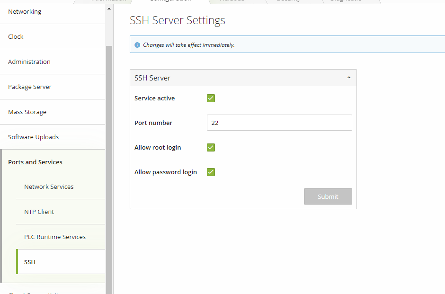Click the sidebar scrollbar thumb

point(109,169)
